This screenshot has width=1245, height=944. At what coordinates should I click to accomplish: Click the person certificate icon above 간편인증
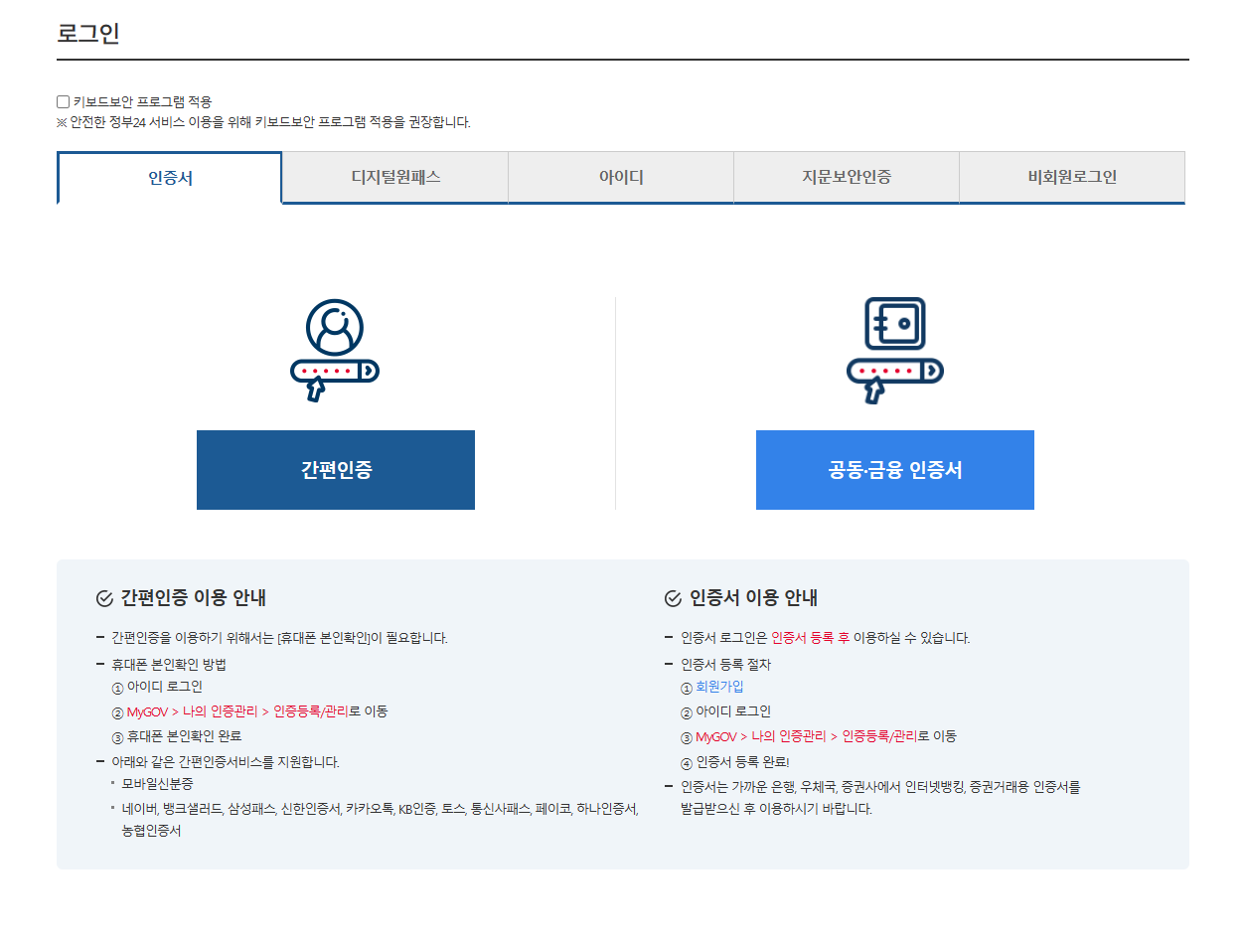pos(335,325)
